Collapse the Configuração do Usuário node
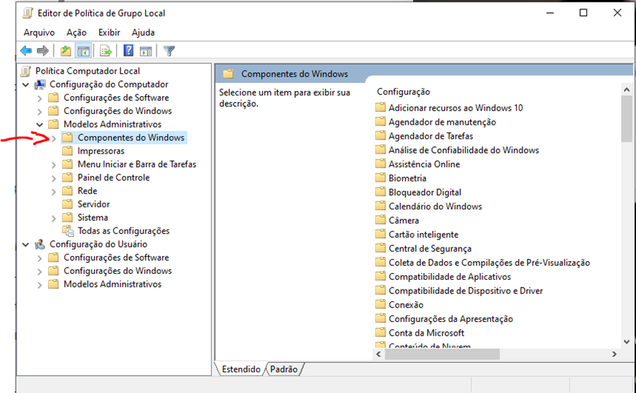The image size is (636, 393). (x=26, y=245)
